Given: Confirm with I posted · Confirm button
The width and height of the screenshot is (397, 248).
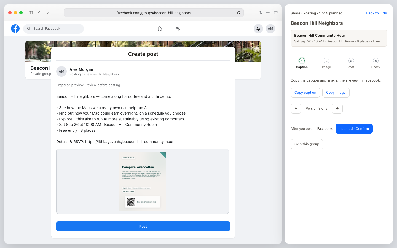Looking at the screenshot, I should coord(354,129).
